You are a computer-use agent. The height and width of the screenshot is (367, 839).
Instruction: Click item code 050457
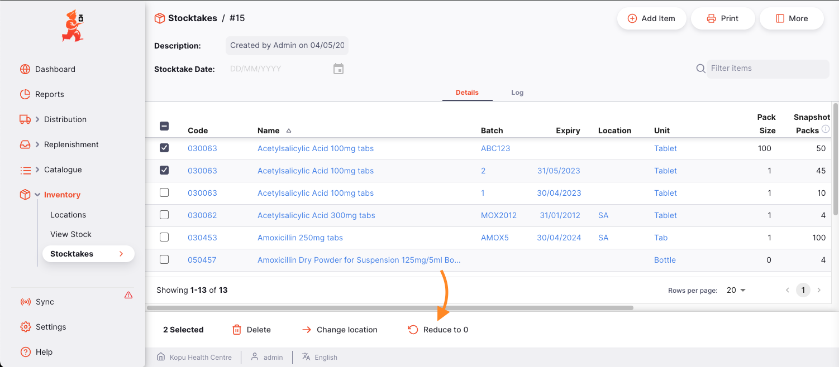tap(202, 260)
